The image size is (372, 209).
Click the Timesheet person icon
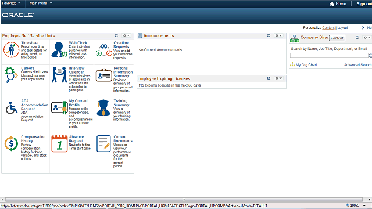click(x=11, y=50)
